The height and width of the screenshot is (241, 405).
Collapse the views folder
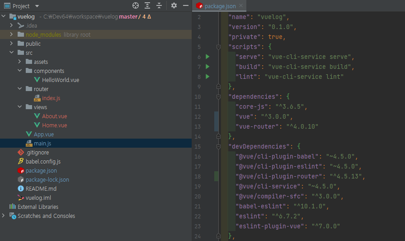point(19,106)
